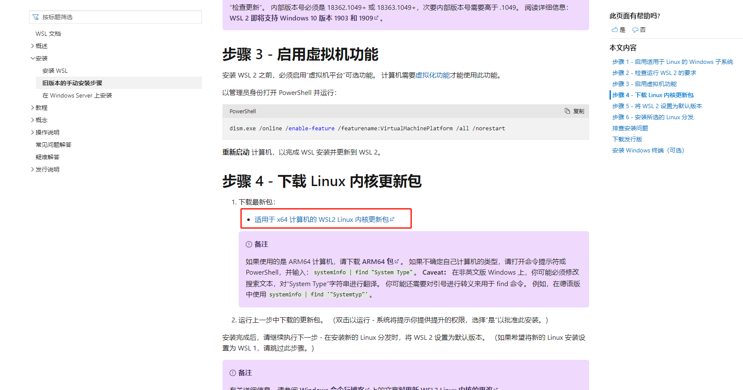Viewport: 743px width, 390px height.
Task: Jump to 安装 Windows 终端（可选）in contents
Action: point(648,151)
